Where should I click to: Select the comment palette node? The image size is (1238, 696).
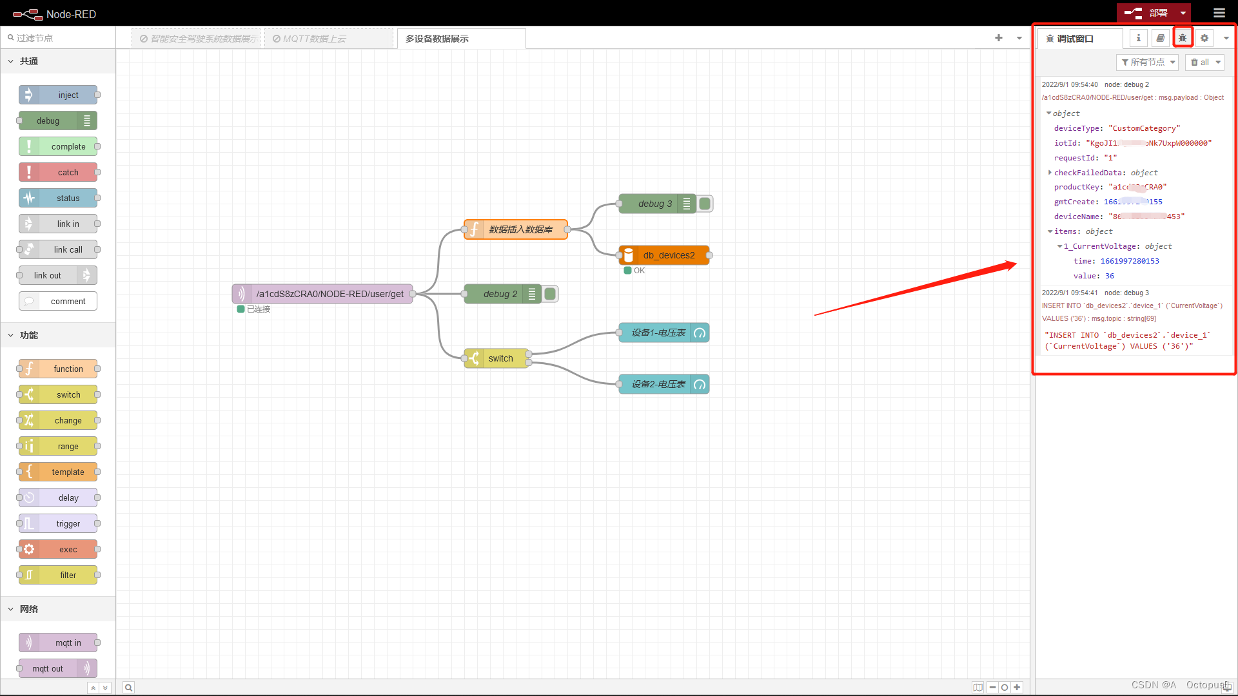(58, 301)
